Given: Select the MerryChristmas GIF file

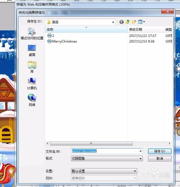Looking at the screenshot, I should 62,41.
